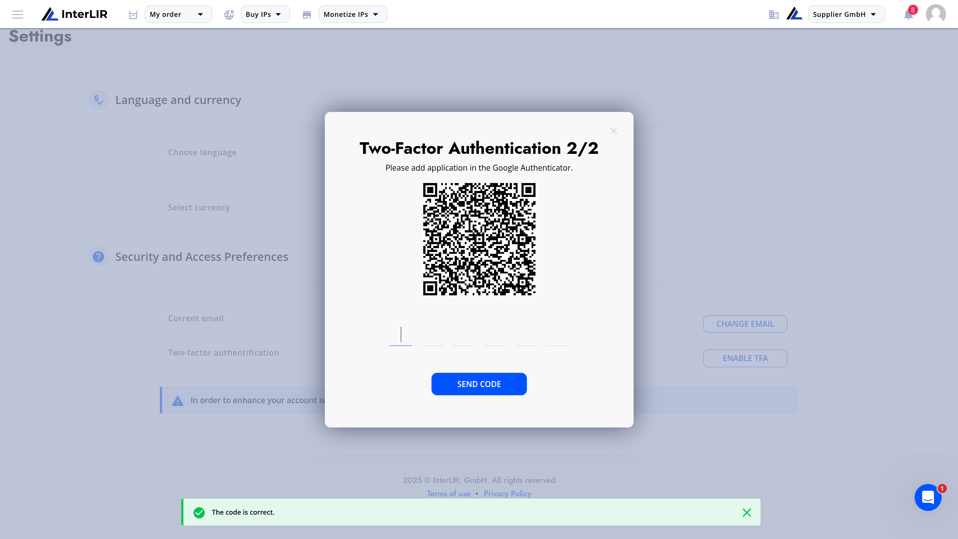Open the chat support widget
Image resolution: width=958 pixels, height=539 pixels.
click(x=928, y=497)
